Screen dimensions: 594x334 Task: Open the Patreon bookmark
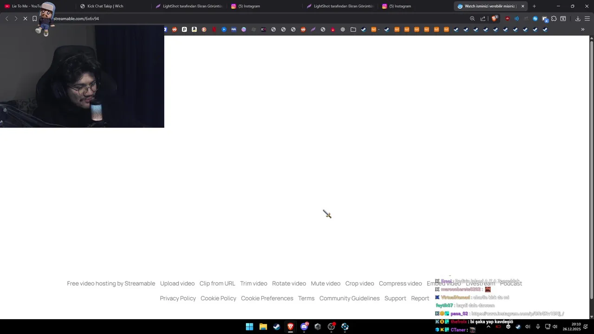click(184, 29)
